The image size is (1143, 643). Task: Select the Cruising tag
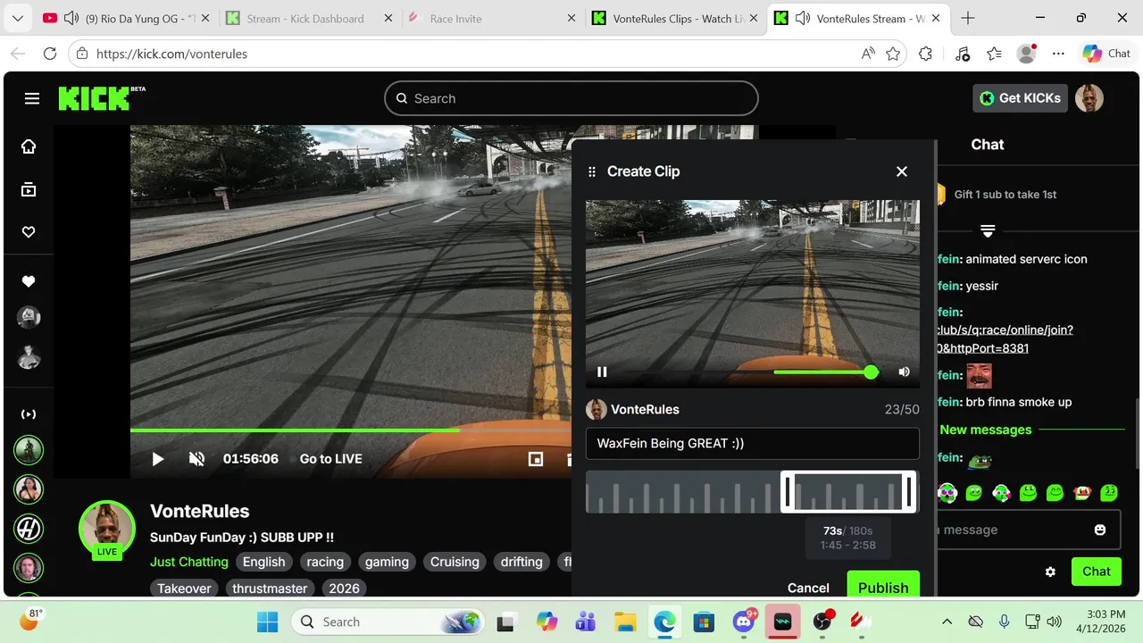point(455,562)
